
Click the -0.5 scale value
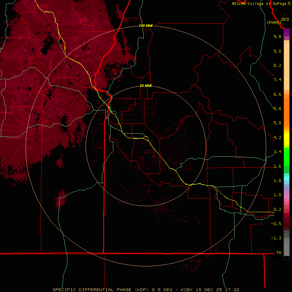pos(276,224)
